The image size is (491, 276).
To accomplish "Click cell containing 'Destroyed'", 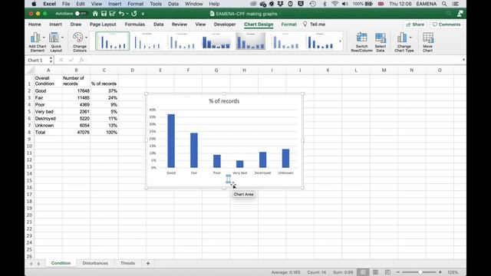I will pos(48,119).
